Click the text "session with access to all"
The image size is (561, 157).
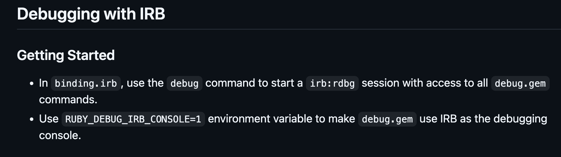[425, 83]
